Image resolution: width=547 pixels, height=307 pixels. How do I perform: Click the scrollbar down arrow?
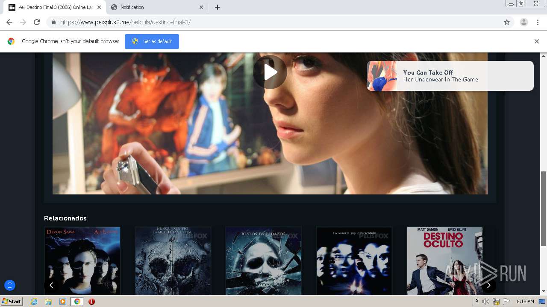click(544, 292)
